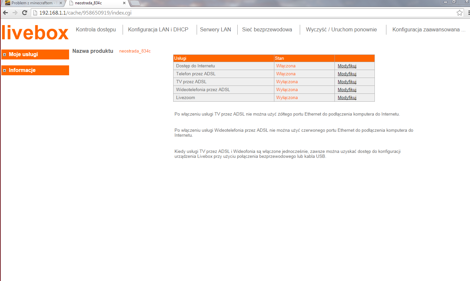
Task: Click the browser forward arrow
Action: point(15,13)
